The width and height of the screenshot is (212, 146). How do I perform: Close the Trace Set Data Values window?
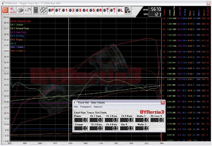pos(163,103)
